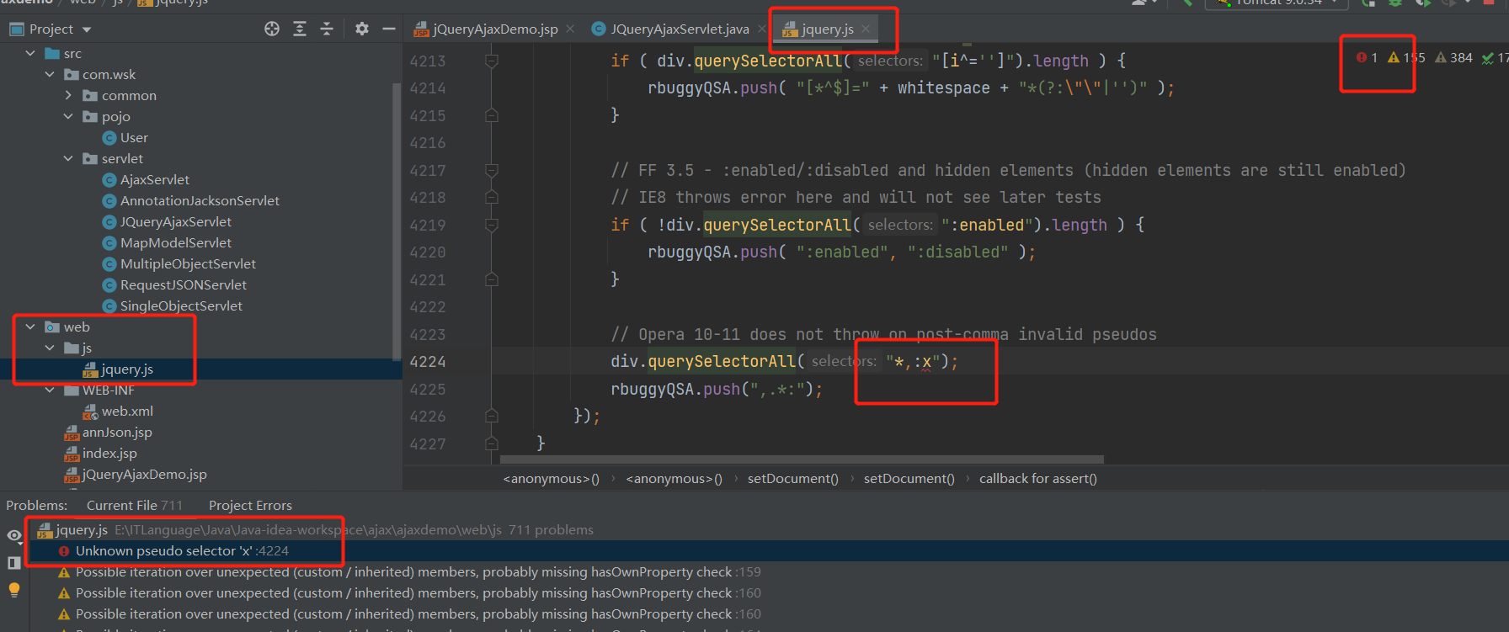Click the JS file icon in Problems list header

[45, 530]
